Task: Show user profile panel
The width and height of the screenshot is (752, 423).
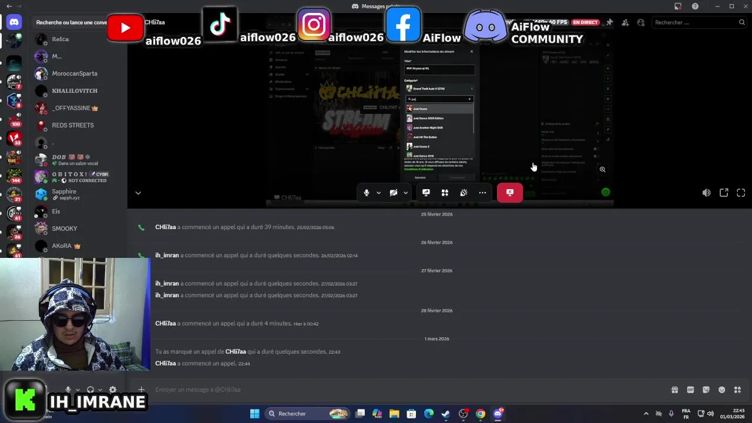Action: [x=641, y=22]
